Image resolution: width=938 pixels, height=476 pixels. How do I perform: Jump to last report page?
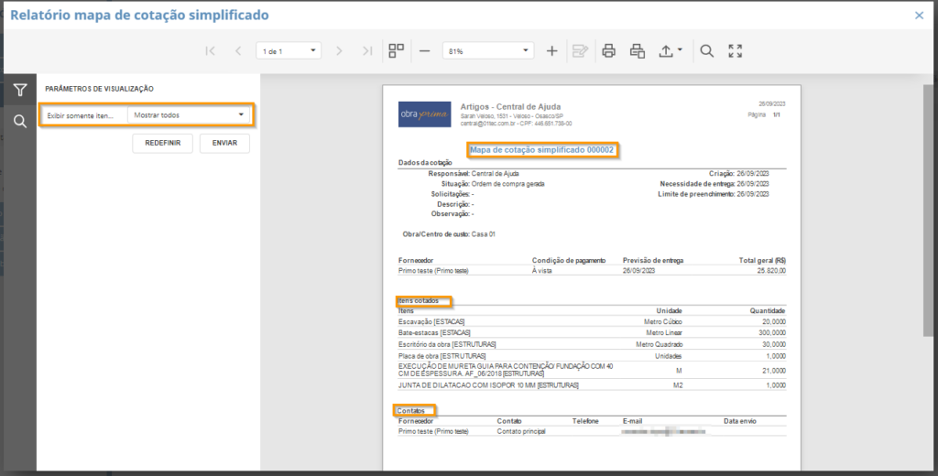pyautogui.click(x=367, y=51)
